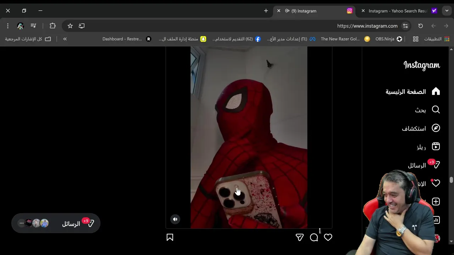Screen dimensions: 454x255
Task: Bookmark this page with star icon
Action: click(70, 26)
